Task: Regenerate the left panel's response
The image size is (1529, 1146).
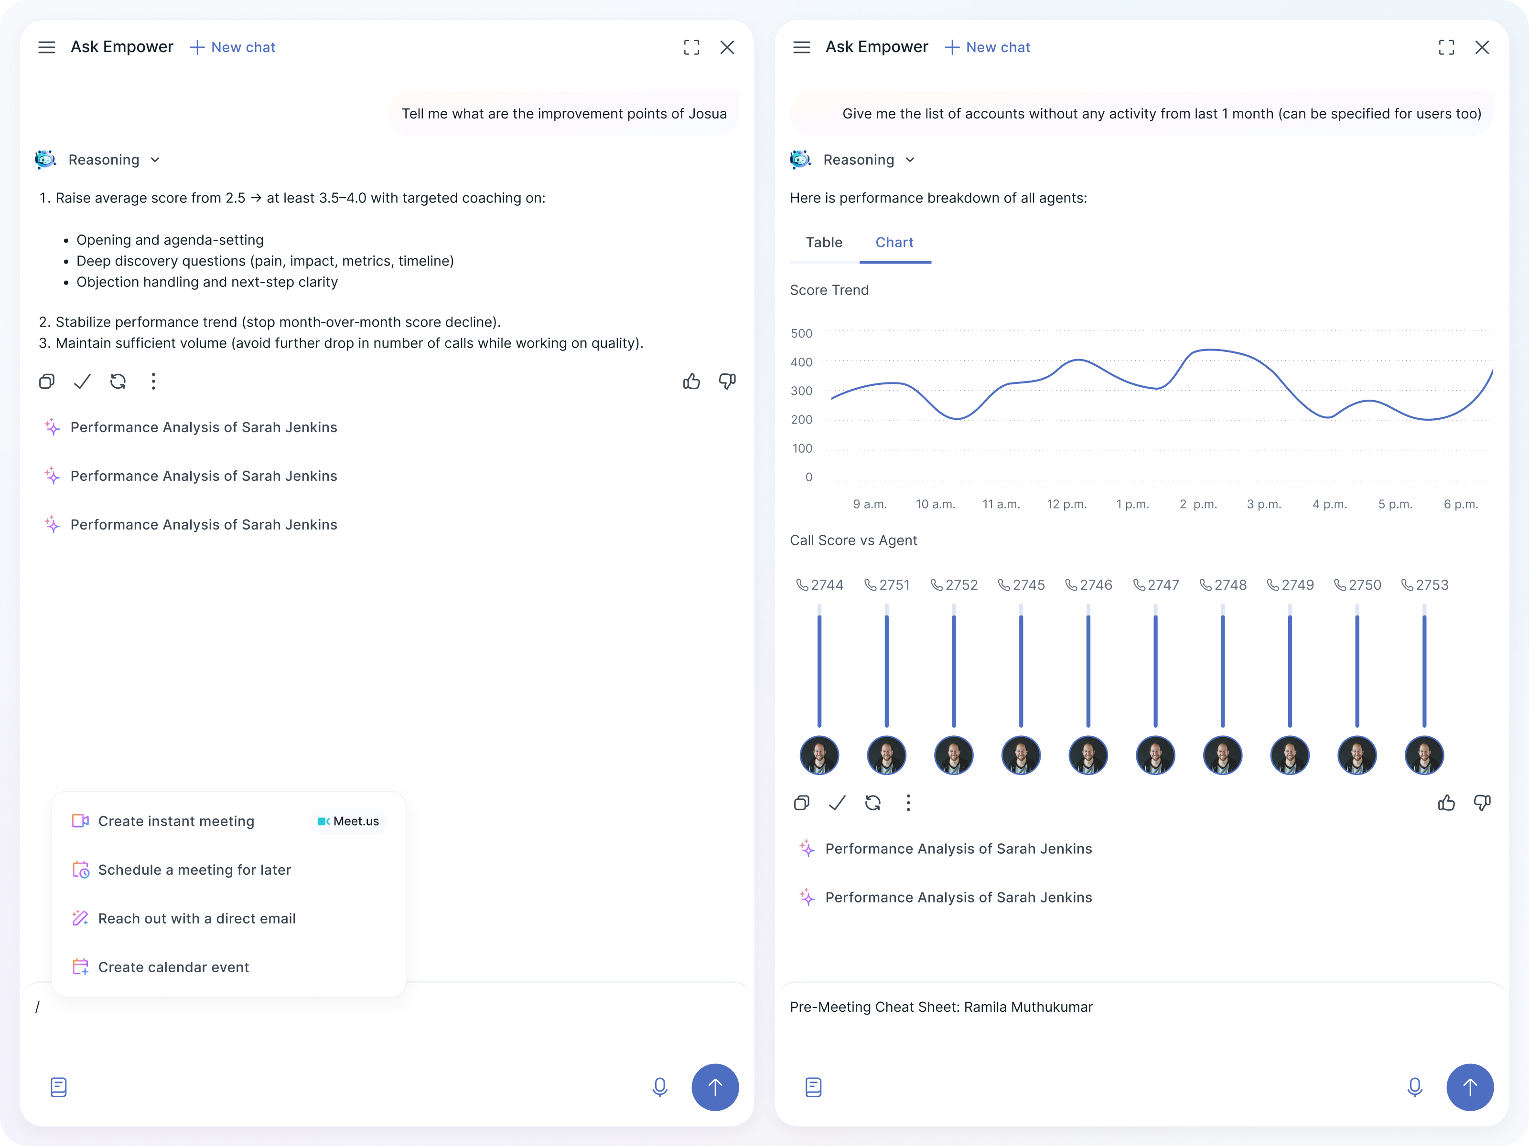Action: pyautogui.click(x=118, y=382)
